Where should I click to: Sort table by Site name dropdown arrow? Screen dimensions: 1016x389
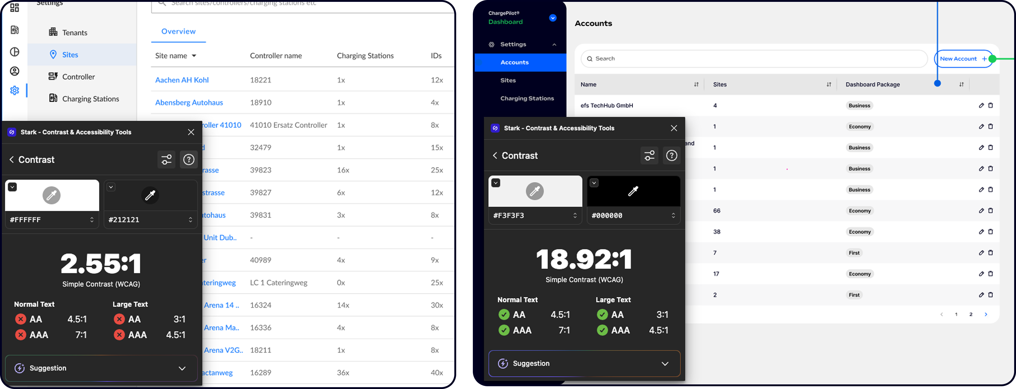point(194,56)
